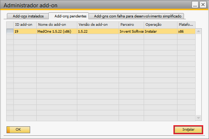Confirm with the OK button
This screenshot has width=209, height=139.
click(x=18, y=130)
